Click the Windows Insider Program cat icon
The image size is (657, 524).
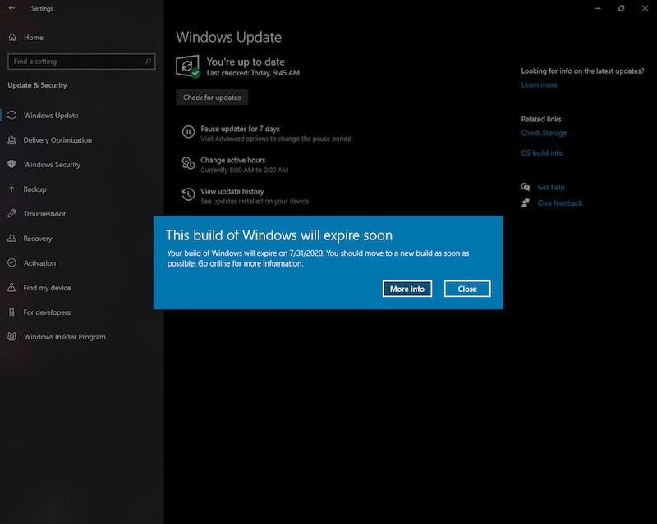[11, 336]
